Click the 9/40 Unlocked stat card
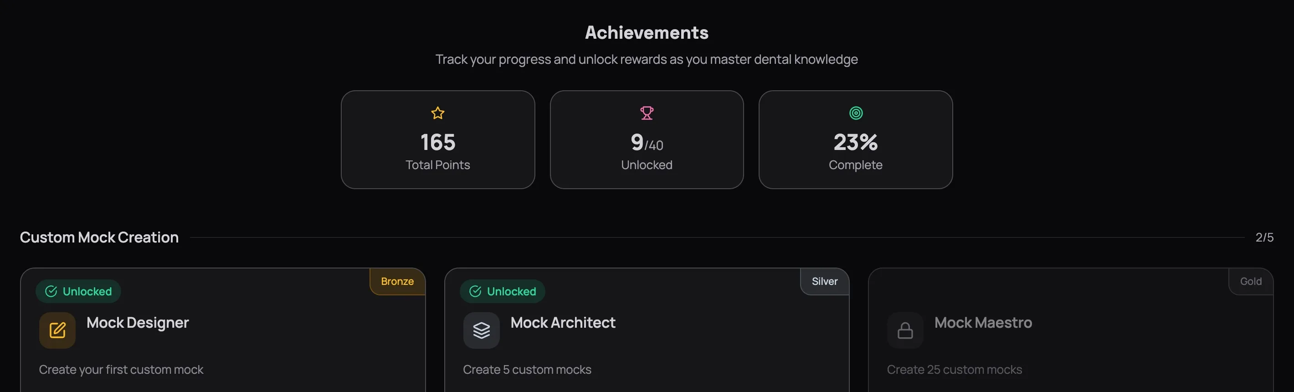Viewport: 1294px width, 392px height. click(647, 139)
